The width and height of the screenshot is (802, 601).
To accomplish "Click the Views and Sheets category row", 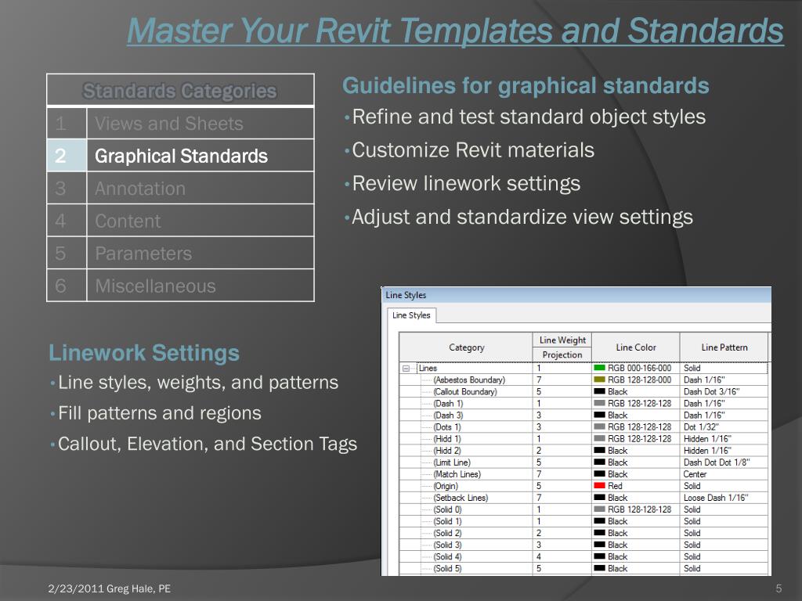I will tap(180, 123).
